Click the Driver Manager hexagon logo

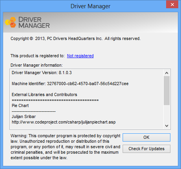[11, 22]
